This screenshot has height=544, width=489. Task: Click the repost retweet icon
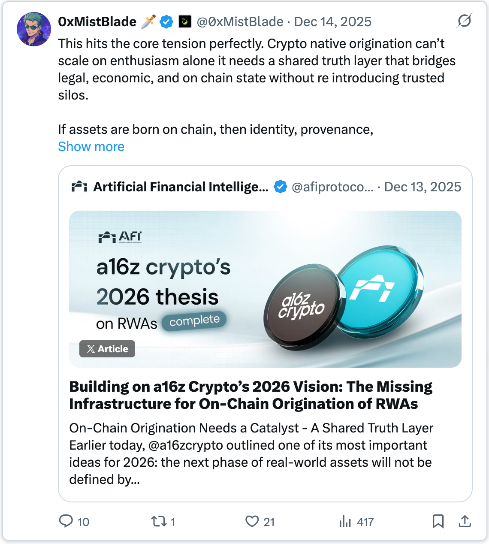point(159,521)
